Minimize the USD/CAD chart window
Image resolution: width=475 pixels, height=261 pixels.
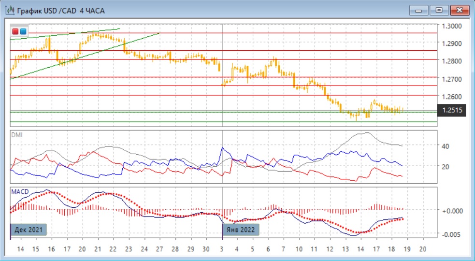click(418, 10)
